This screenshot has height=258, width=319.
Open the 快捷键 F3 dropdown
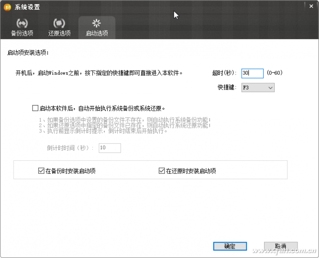point(258,87)
